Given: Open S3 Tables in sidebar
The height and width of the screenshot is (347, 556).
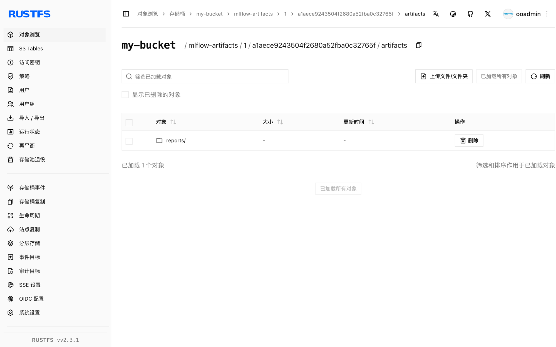Looking at the screenshot, I should 54,49.
